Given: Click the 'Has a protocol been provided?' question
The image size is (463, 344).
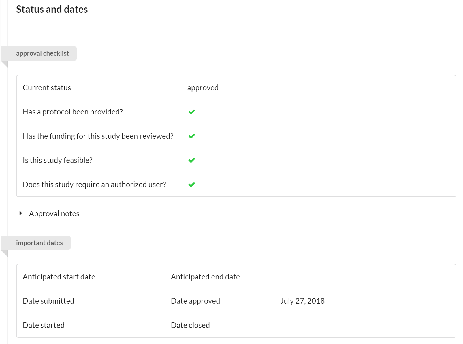Looking at the screenshot, I should [73, 112].
